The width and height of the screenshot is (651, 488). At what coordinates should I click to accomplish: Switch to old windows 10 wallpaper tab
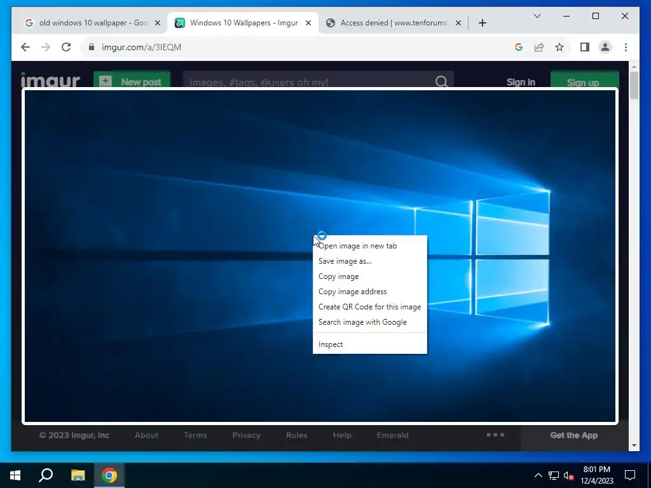click(x=92, y=24)
